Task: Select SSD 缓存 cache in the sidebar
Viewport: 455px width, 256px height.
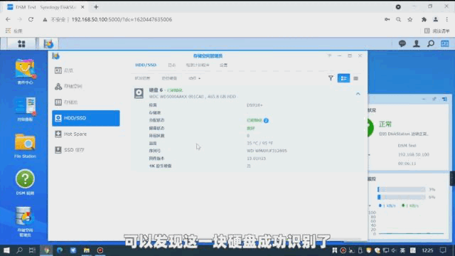Action: tap(86, 150)
